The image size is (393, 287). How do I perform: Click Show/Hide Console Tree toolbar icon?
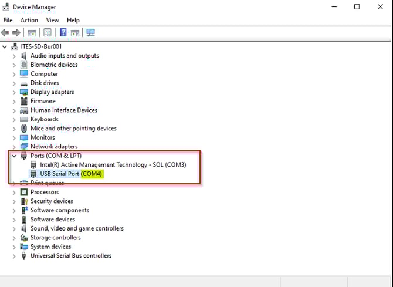pos(32,33)
